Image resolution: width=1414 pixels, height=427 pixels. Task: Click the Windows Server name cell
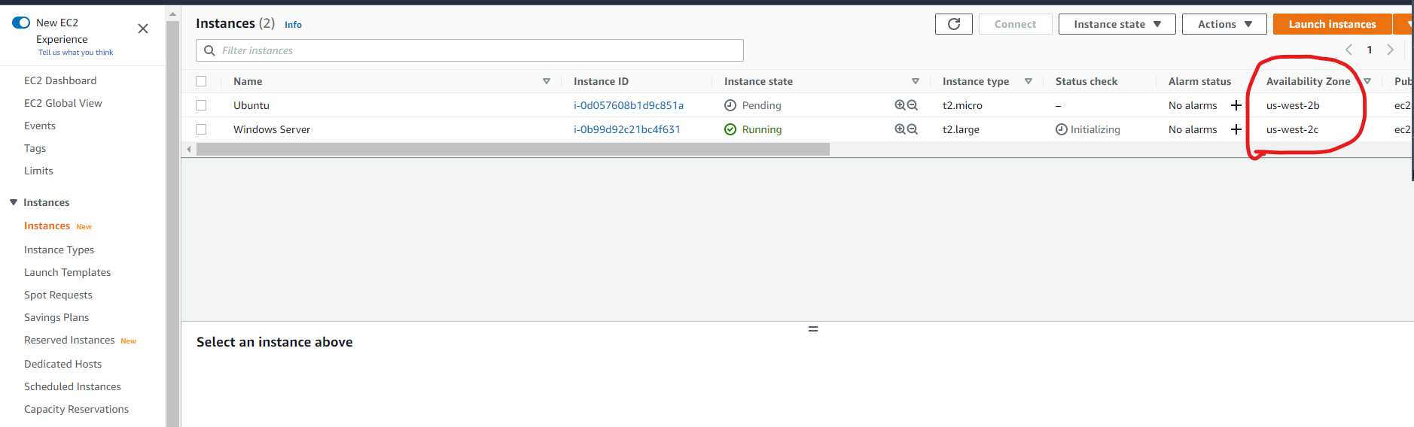point(272,129)
